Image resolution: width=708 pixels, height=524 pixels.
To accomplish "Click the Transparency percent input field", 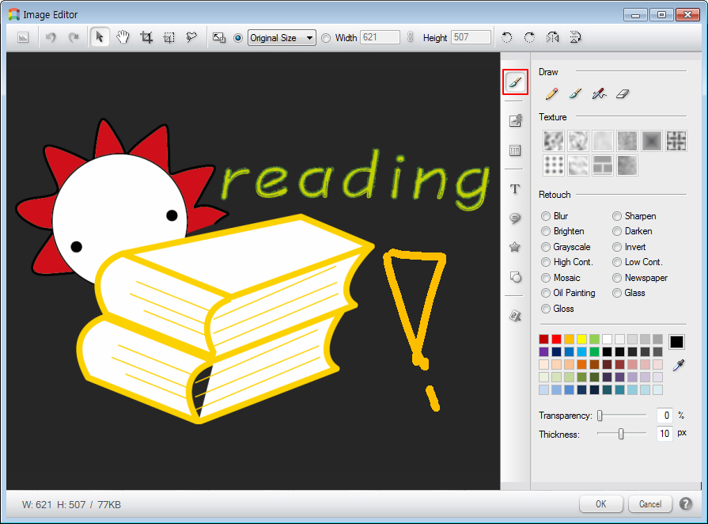I will tap(664, 416).
